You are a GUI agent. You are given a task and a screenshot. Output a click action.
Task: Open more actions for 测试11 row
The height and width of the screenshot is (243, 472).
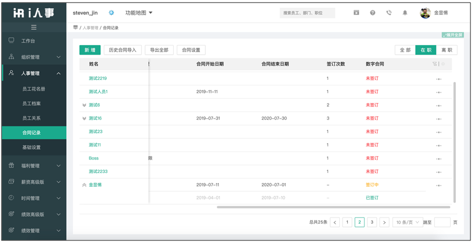tap(439, 145)
